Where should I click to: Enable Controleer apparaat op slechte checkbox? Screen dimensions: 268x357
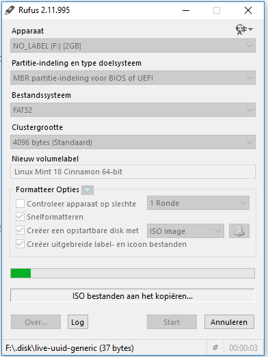tap(20, 204)
